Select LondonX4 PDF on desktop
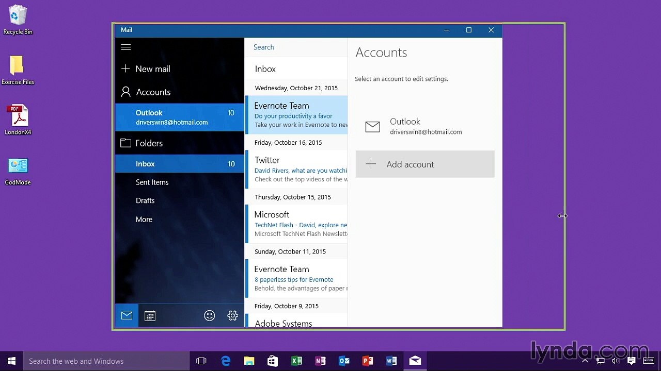The height and width of the screenshot is (371, 661). (x=18, y=120)
